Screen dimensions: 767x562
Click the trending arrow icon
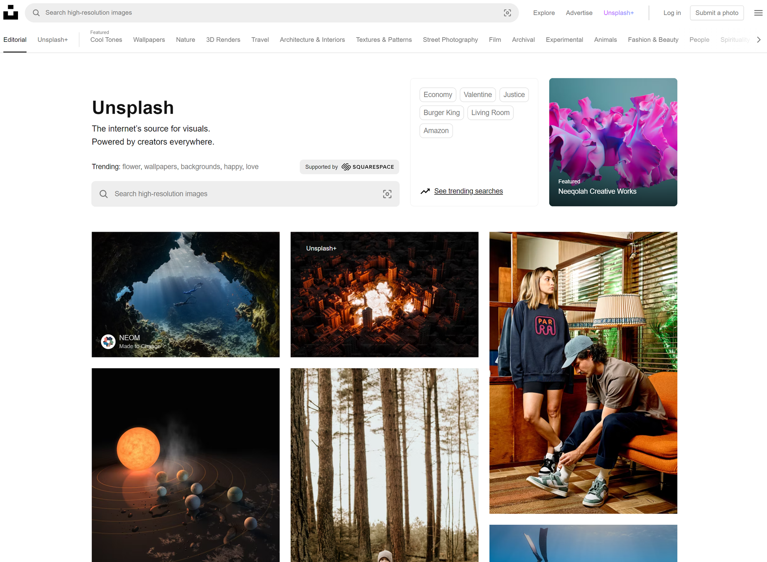[x=425, y=191]
